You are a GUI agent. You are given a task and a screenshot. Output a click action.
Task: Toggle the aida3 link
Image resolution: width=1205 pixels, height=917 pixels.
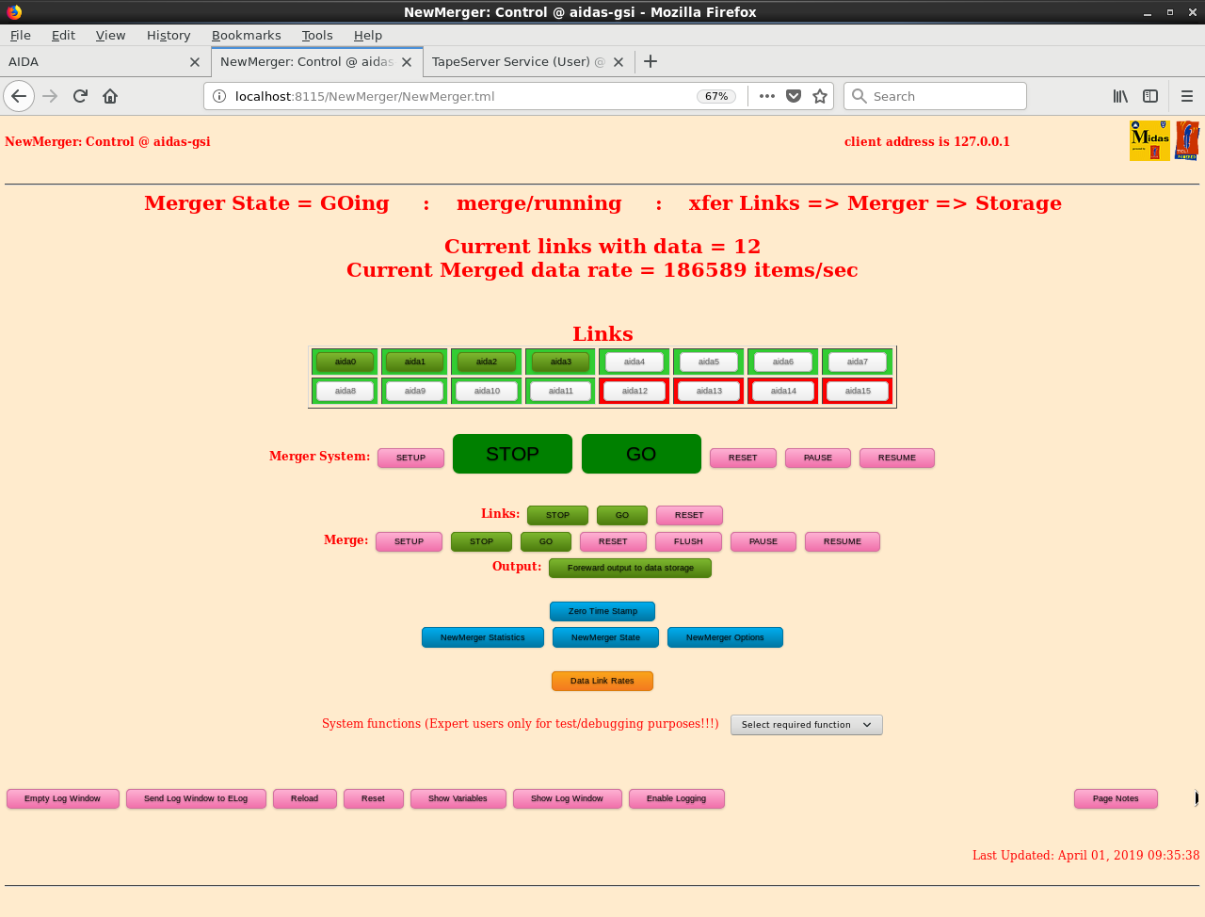pyautogui.click(x=561, y=362)
